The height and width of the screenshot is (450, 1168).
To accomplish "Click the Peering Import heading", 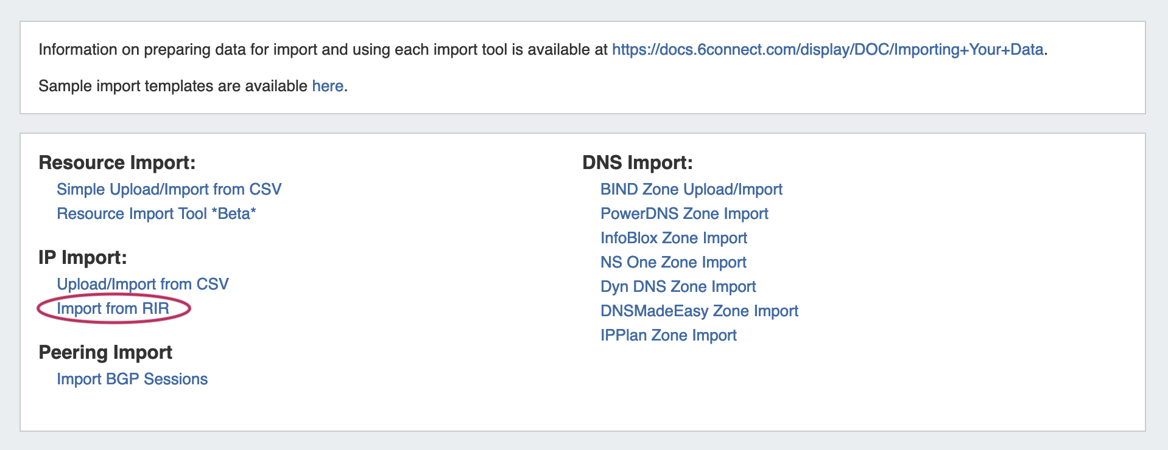I will [x=105, y=352].
